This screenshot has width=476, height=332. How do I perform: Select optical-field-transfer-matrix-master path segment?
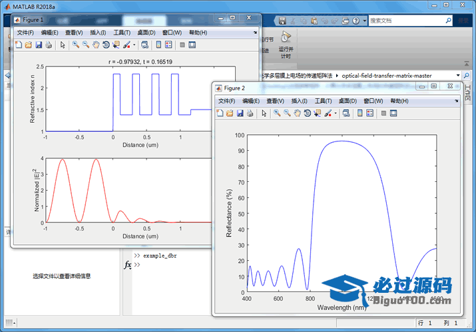pyautogui.click(x=387, y=76)
